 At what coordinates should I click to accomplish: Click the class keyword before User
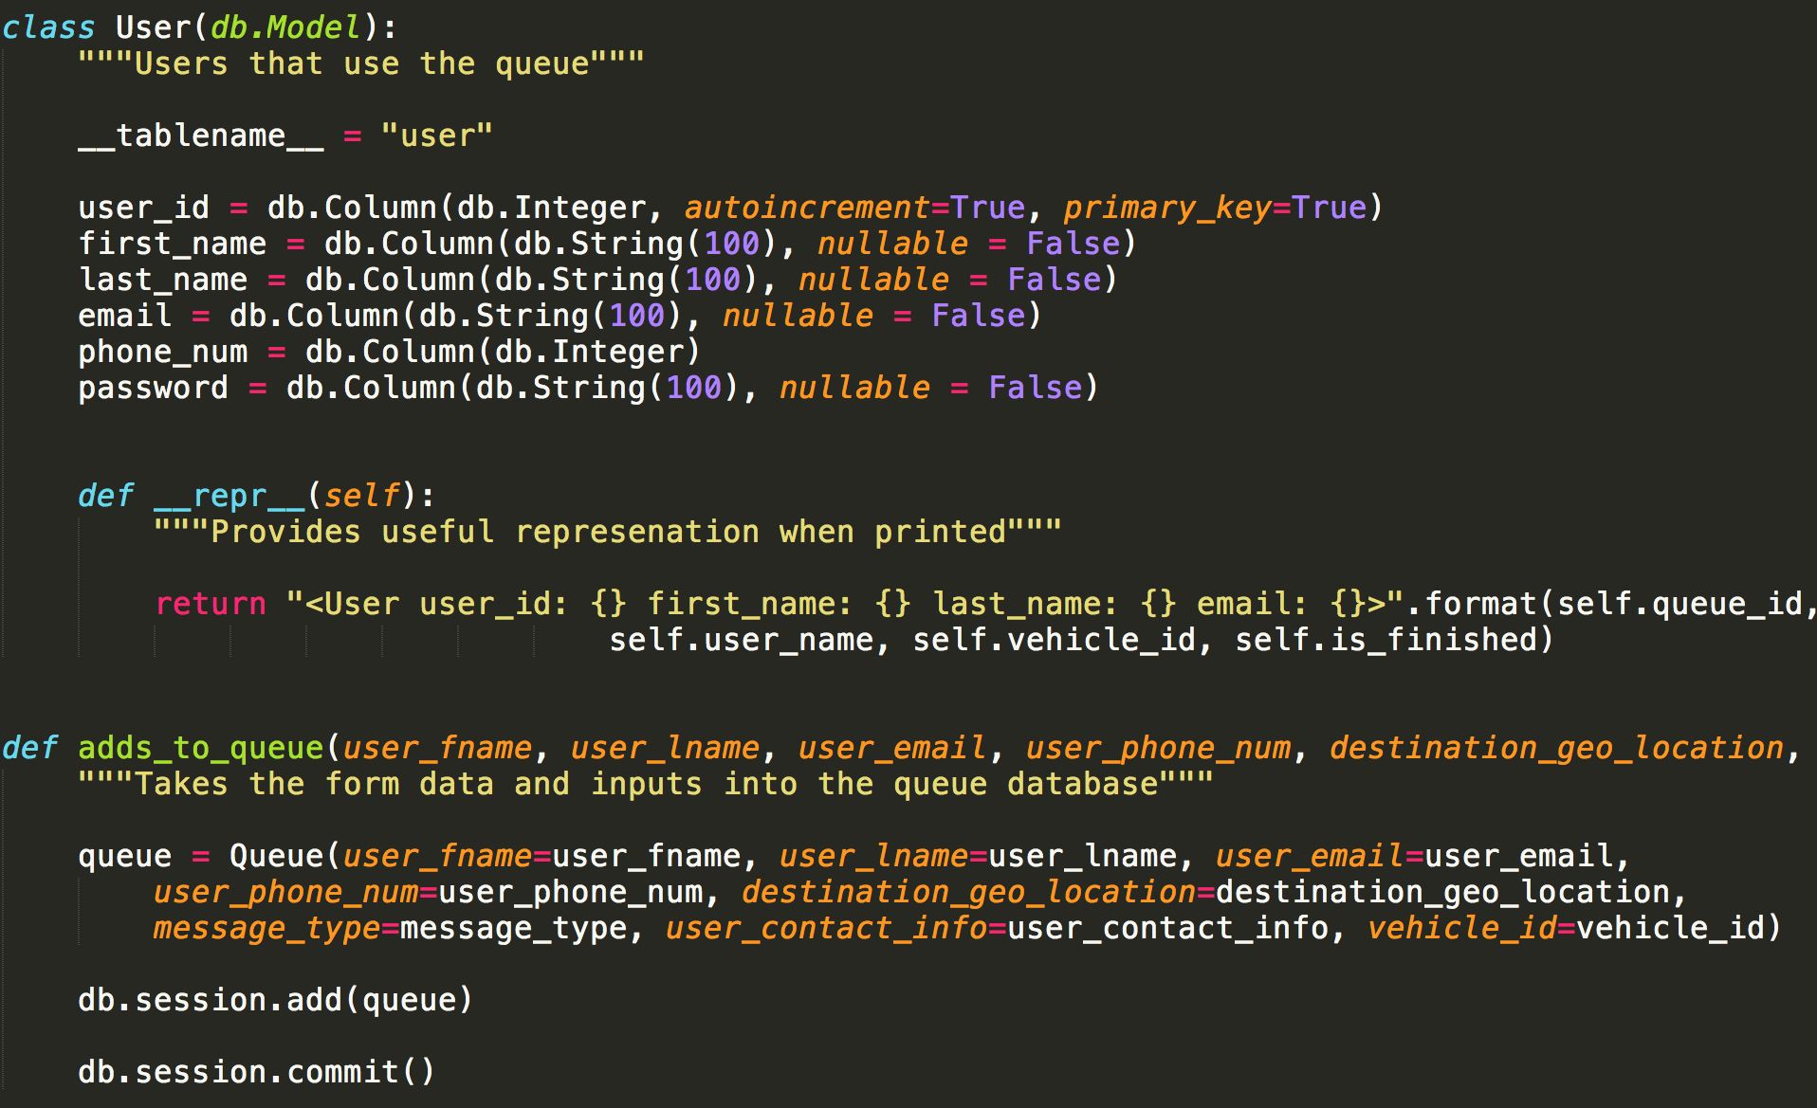pos(48,27)
